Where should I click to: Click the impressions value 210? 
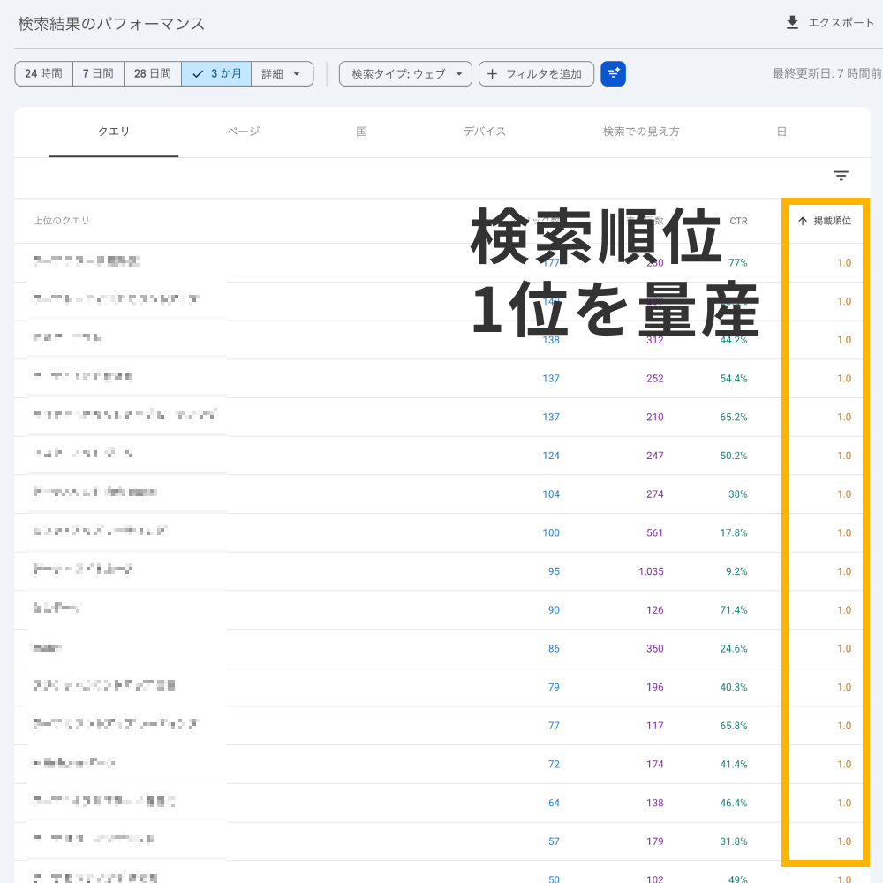[x=654, y=417]
